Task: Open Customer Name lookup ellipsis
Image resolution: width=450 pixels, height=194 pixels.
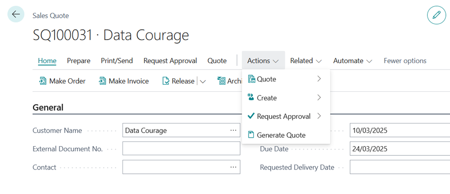Action: pos(233,130)
